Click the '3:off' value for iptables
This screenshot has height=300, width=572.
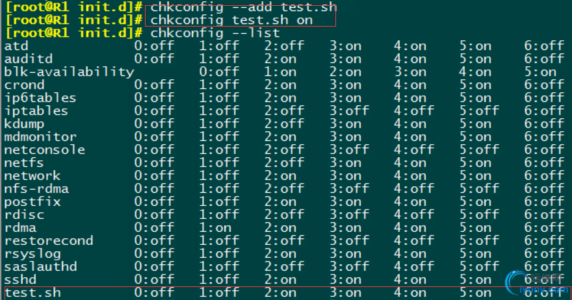[x=350, y=111]
